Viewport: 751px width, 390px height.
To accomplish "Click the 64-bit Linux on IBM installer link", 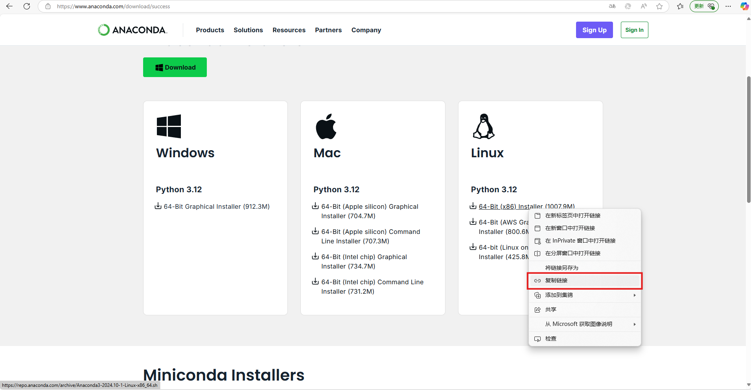I will (504, 252).
